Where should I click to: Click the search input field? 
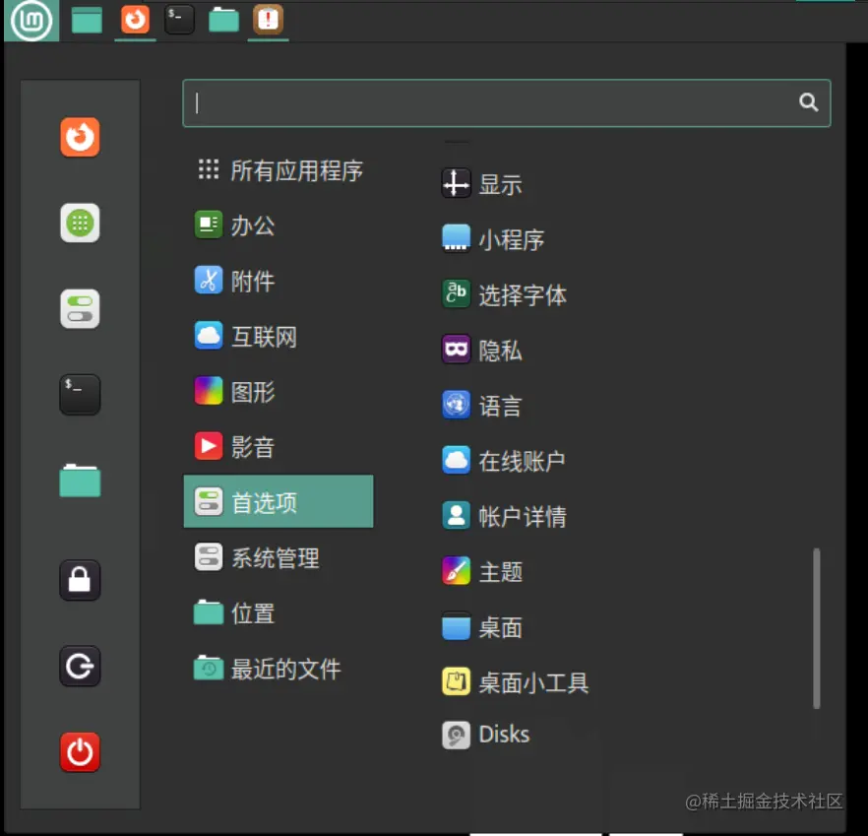(x=507, y=102)
